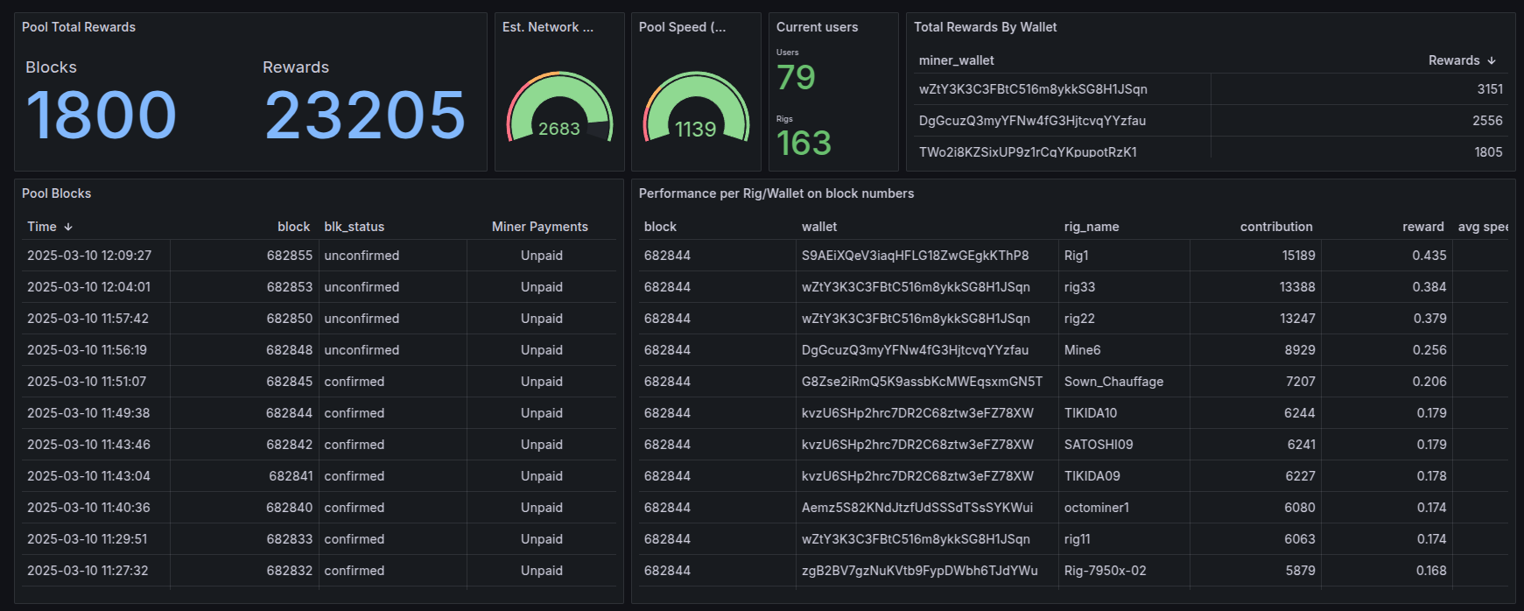
Task: Sort by Miner Payments column header
Action: tap(540, 227)
